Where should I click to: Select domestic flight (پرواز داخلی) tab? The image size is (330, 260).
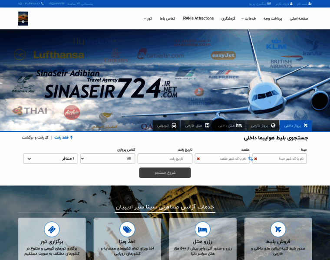[296, 126]
